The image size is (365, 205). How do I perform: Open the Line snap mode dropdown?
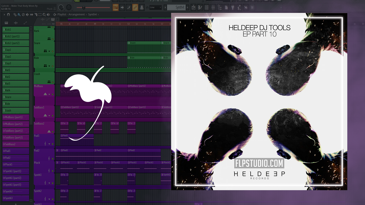click(156, 8)
